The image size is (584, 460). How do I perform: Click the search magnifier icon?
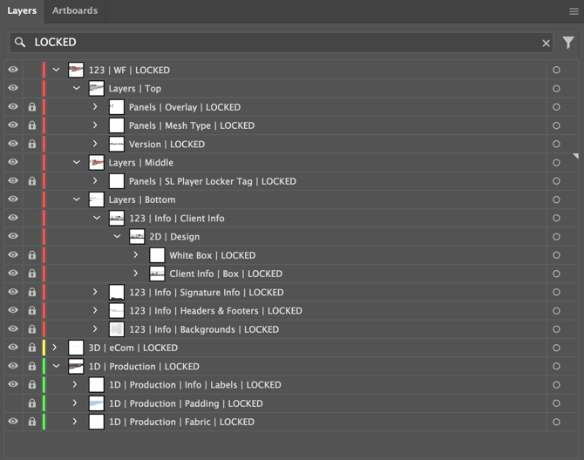click(20, 42)
